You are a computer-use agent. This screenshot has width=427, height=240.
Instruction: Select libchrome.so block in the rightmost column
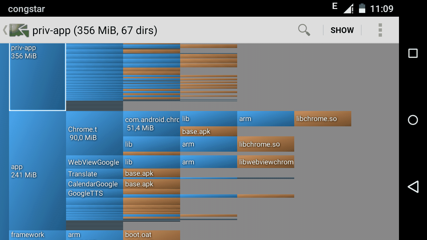[323, 119]
